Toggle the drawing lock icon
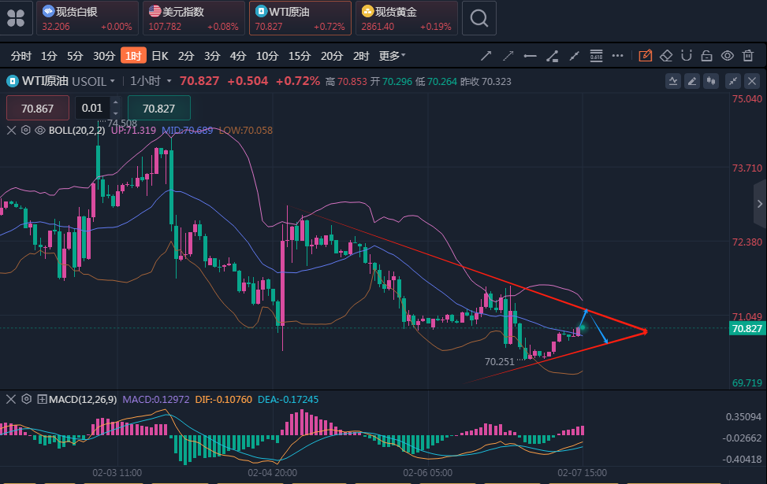Screen dimensions: 767x484 coord(706,56)
